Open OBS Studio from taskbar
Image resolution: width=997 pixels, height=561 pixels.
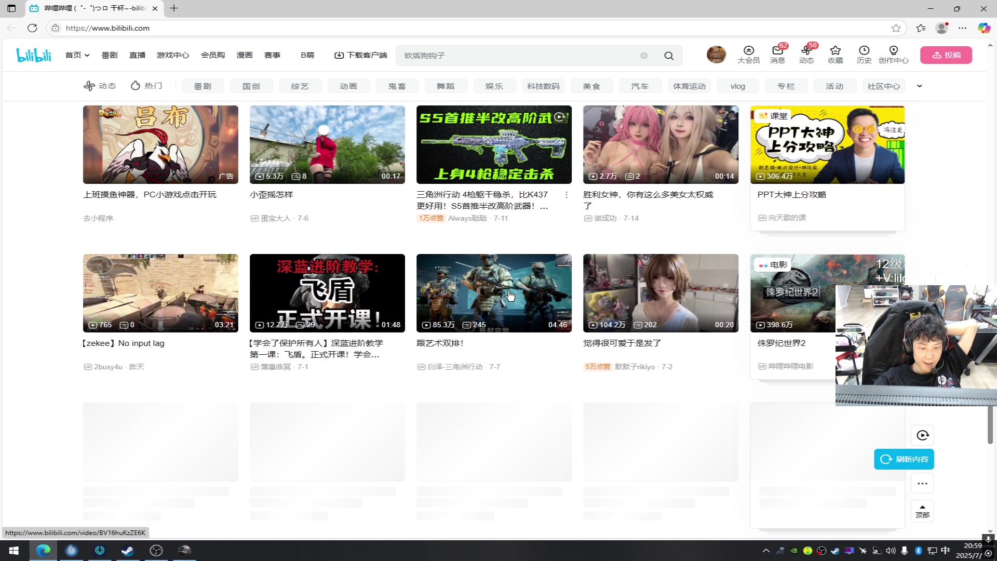(x=156, y=551)
